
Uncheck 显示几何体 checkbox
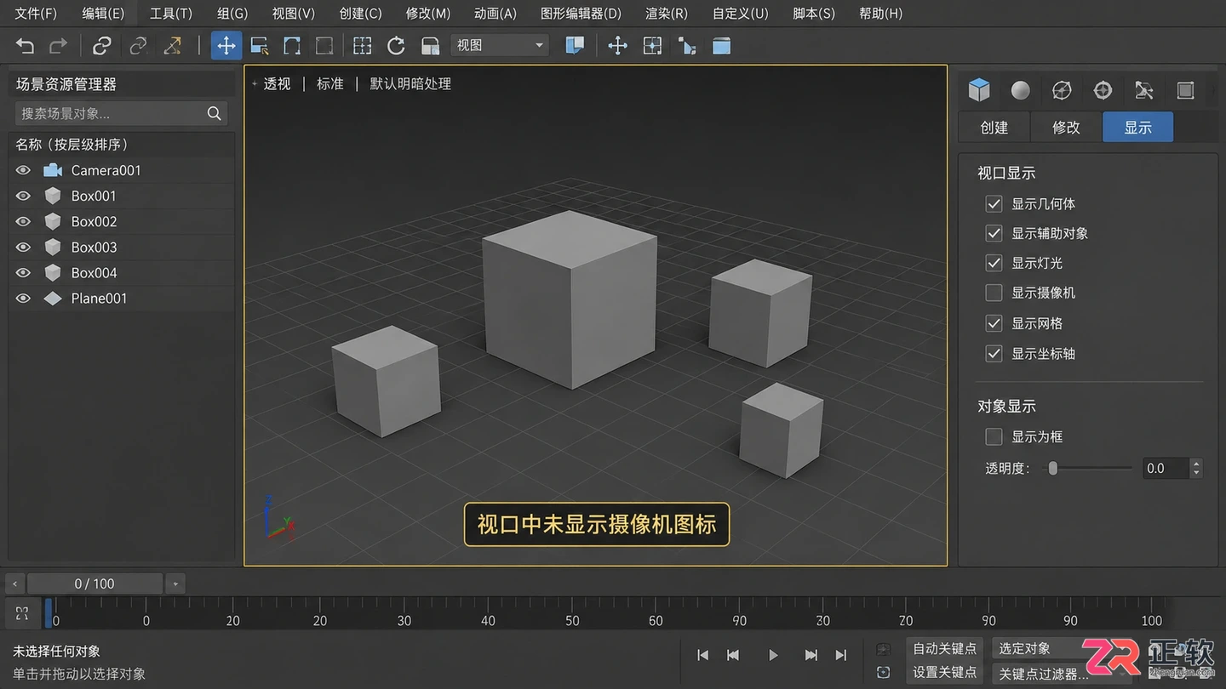pos(994,204)
